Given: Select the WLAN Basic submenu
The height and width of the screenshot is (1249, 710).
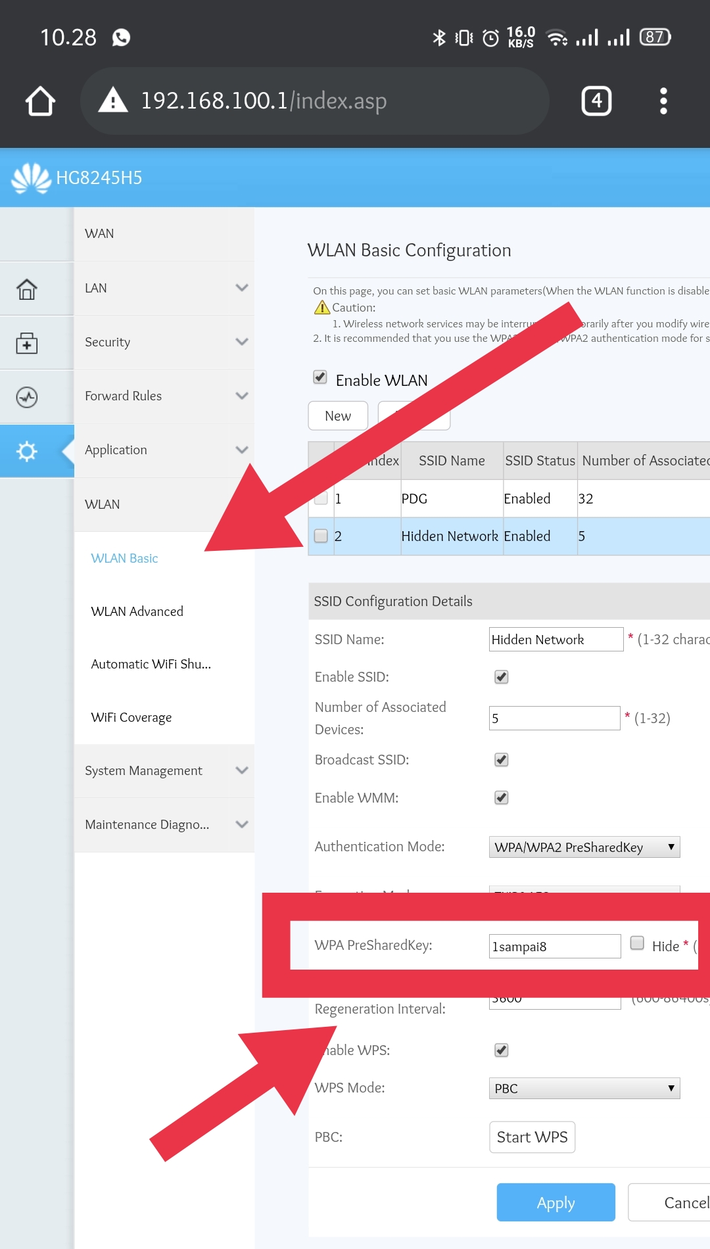Looking at the screenshot, I should tap(124, 559).
